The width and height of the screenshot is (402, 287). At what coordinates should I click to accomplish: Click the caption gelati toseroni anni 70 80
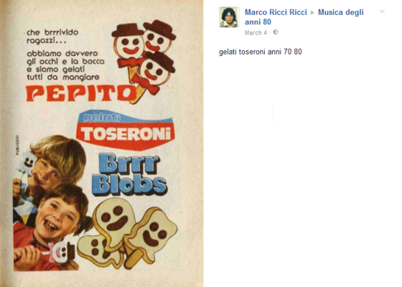[260, 52]
